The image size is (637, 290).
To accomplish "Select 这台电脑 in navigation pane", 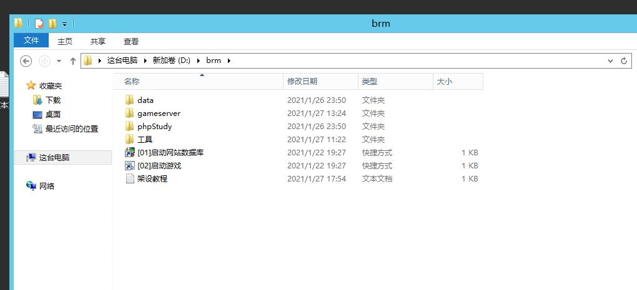I will [x=54, y=158].
